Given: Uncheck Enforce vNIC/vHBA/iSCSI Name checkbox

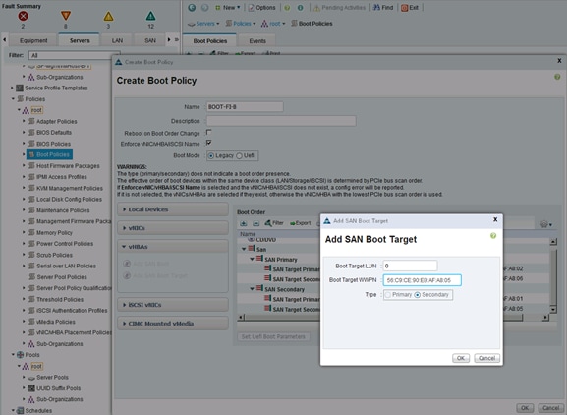Looking at the screenshot, I should 208,143.
